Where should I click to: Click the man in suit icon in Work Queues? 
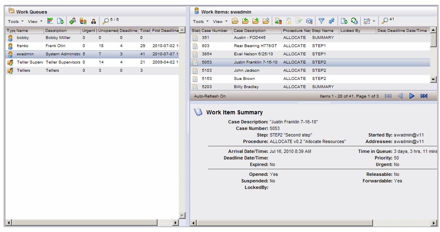coord(93,21)
